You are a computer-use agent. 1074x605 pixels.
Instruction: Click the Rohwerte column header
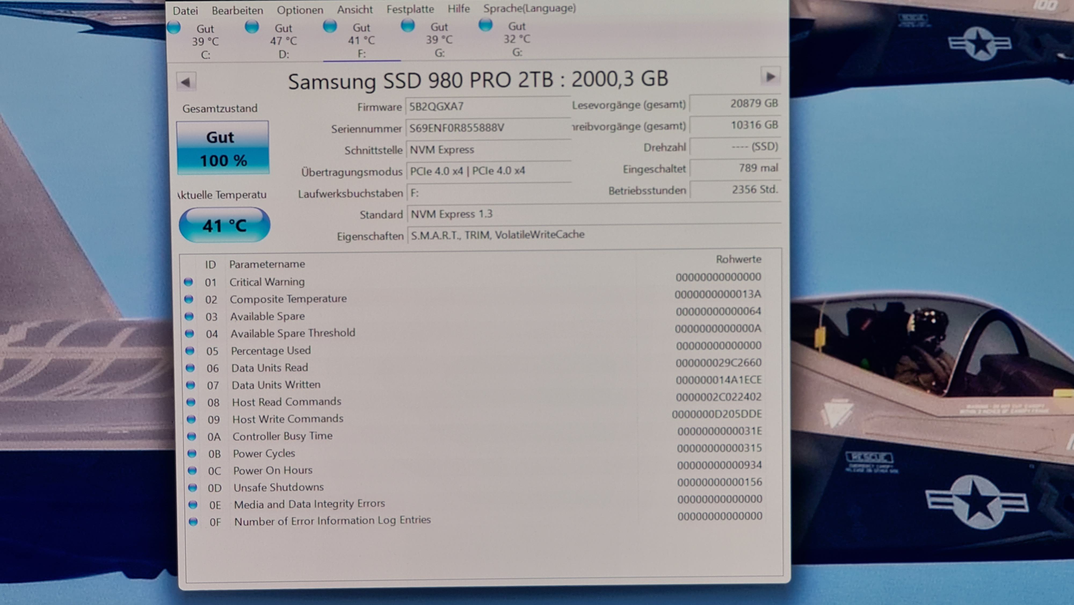pos(738,259)
